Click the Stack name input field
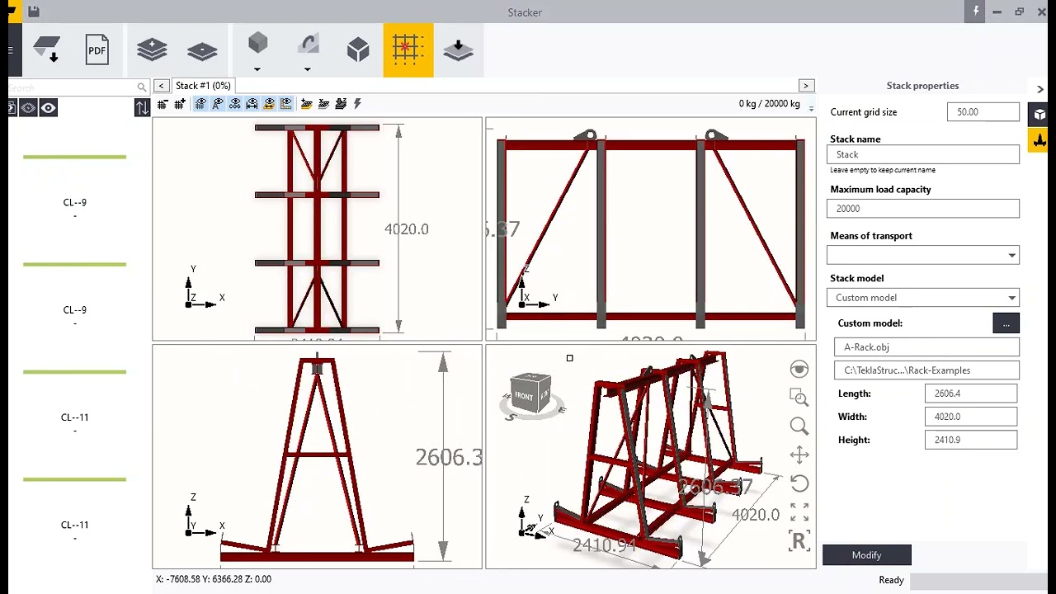Image resolution: width=1056 pixels, height=594 pixels. click(923, 154)
